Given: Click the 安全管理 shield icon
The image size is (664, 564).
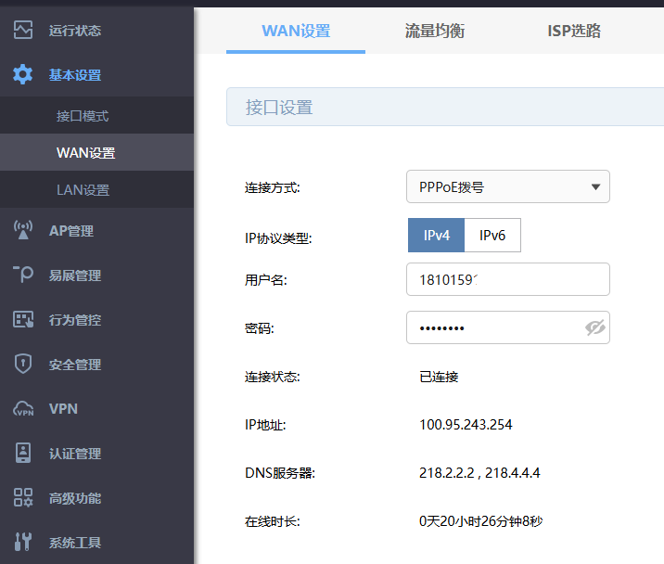Looking at the screenshot, I should 23,365.
